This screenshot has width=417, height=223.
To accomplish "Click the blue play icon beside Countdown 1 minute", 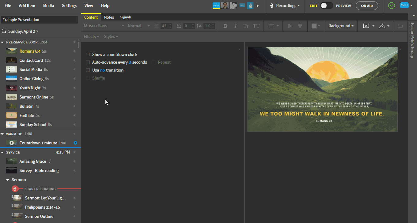I will tap(75, 143).
